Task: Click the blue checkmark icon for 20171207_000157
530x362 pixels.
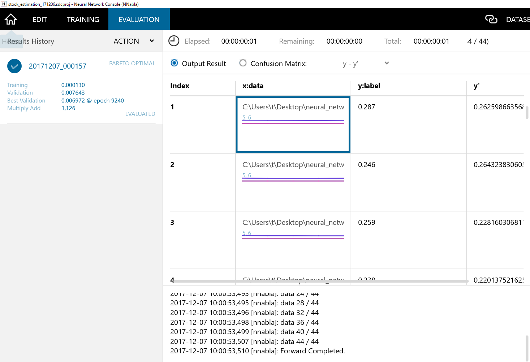Action: [14, 66]
